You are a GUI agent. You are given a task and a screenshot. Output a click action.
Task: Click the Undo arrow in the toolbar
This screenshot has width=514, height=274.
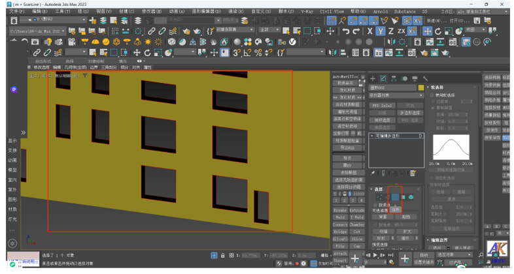tap(345, 31)
